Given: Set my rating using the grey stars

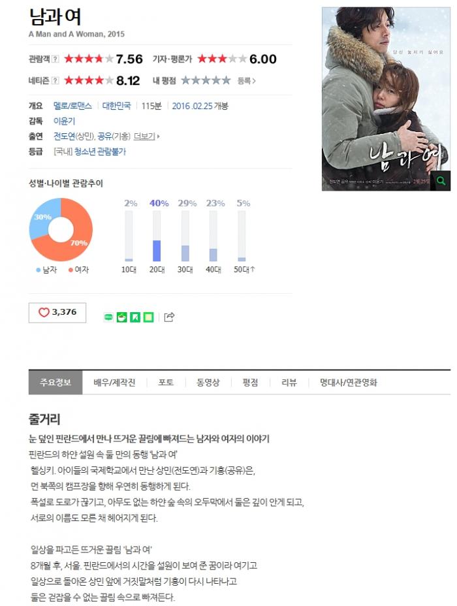Looking at the screenshot, I should click(x=206, y=80).
